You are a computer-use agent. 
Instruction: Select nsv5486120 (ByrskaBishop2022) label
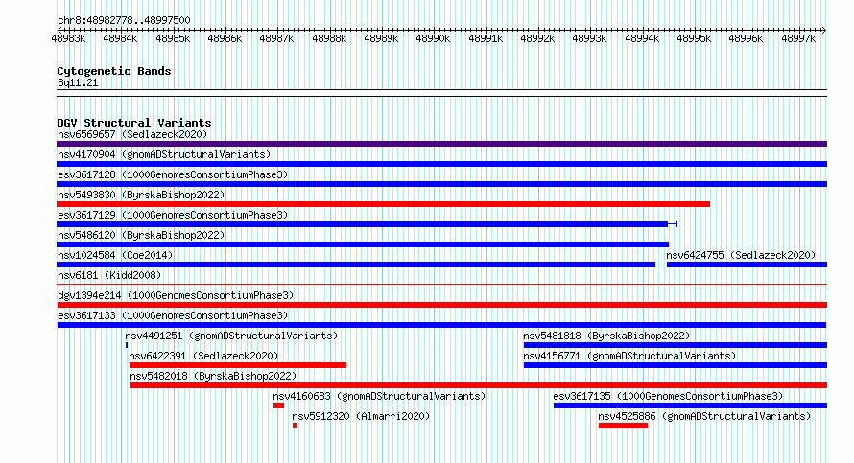click(141, 235)
